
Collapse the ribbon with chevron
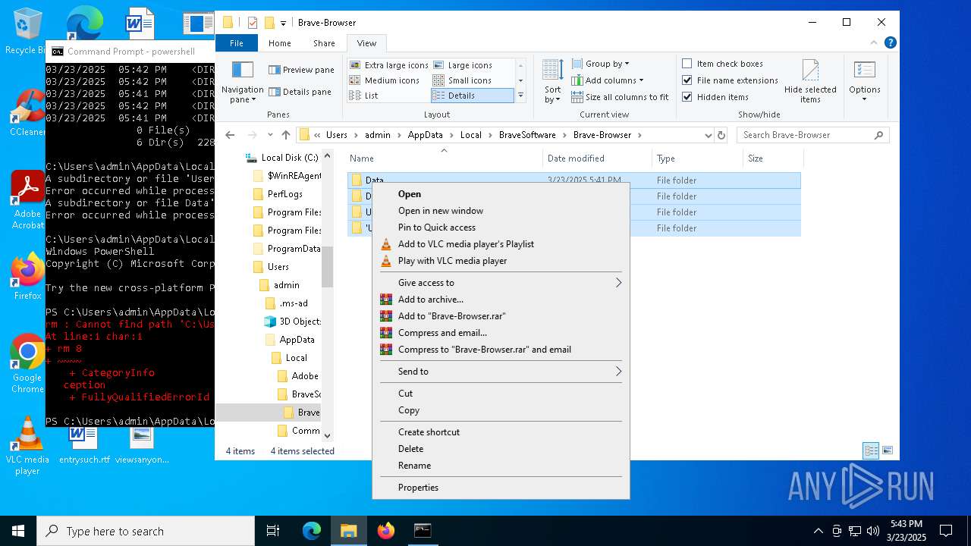(x=875, y=43)
